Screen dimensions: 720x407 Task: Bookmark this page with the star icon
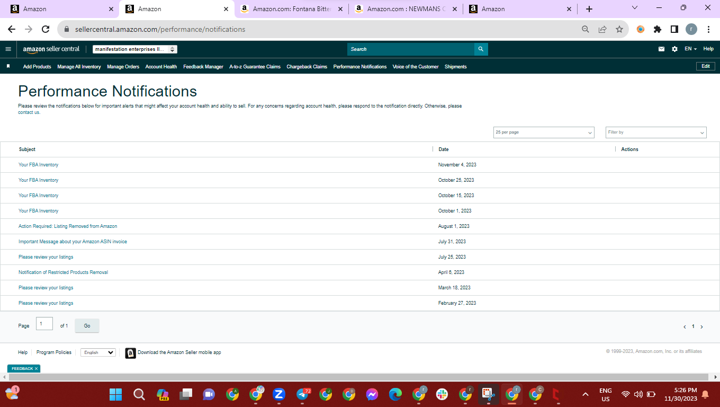619,30
